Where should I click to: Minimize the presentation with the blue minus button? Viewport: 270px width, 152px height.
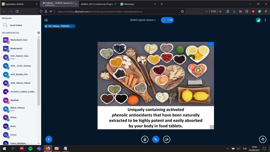[211, 44]
